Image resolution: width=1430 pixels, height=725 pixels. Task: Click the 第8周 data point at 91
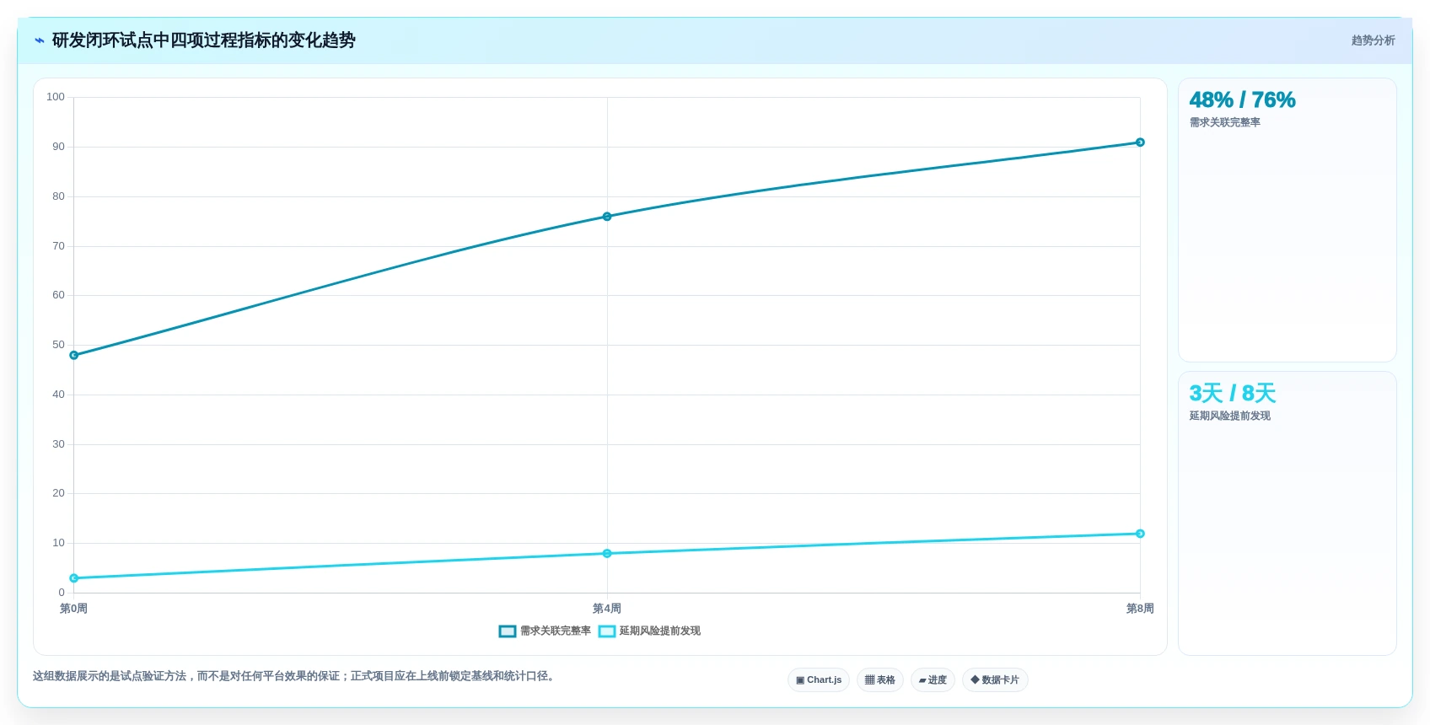click(1140, 142)
